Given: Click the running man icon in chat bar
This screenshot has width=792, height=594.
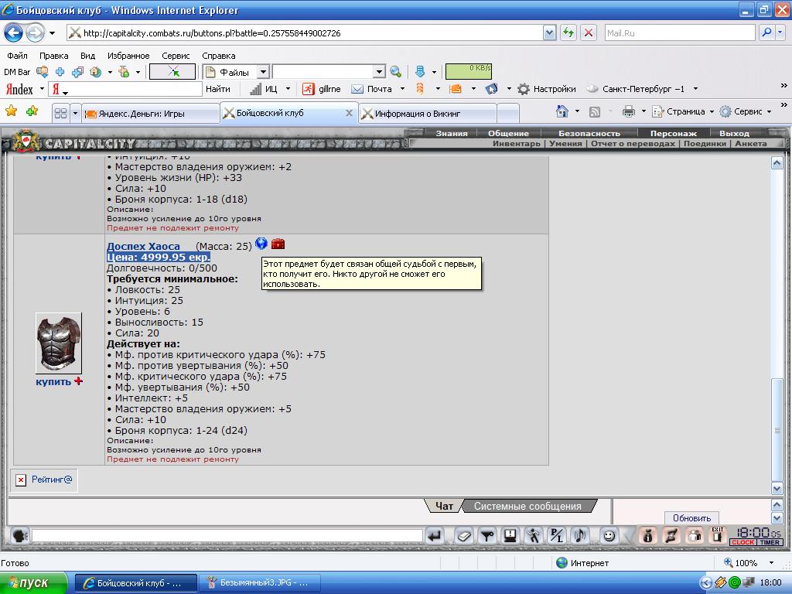Looking at the screenshot, I should tap(534, 536).
